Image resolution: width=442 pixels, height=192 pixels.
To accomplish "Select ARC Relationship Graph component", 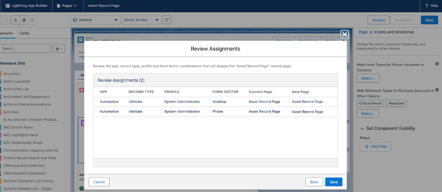I will [23, 143].
